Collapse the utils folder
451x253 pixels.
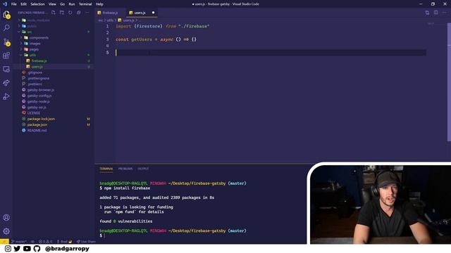(32, 55)
